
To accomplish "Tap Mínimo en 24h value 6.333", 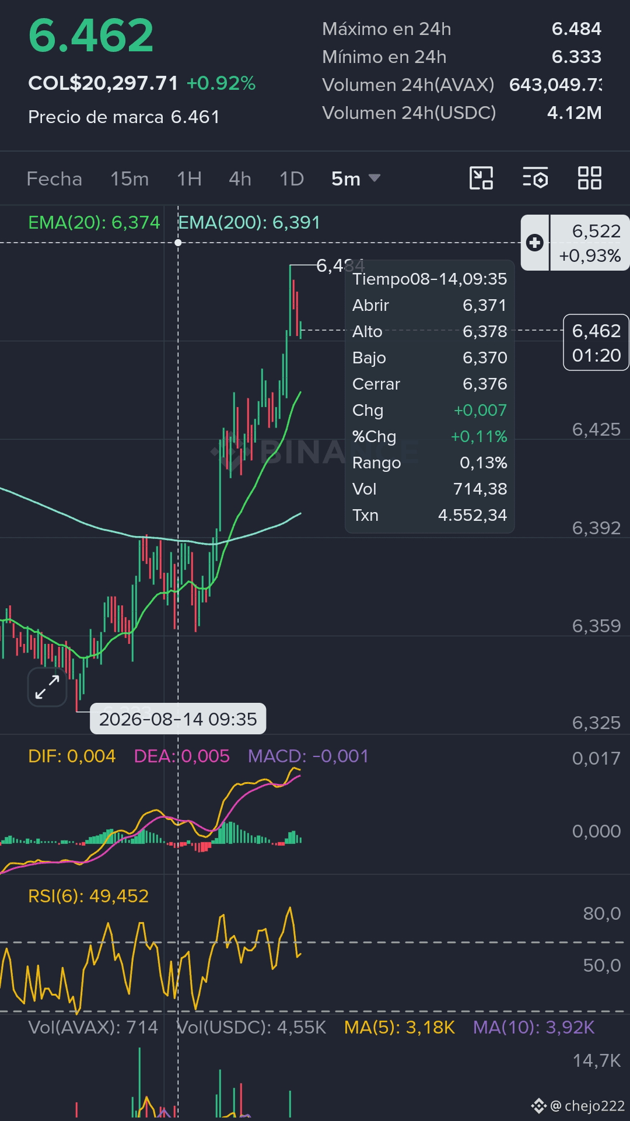I will tap(576, 57).
